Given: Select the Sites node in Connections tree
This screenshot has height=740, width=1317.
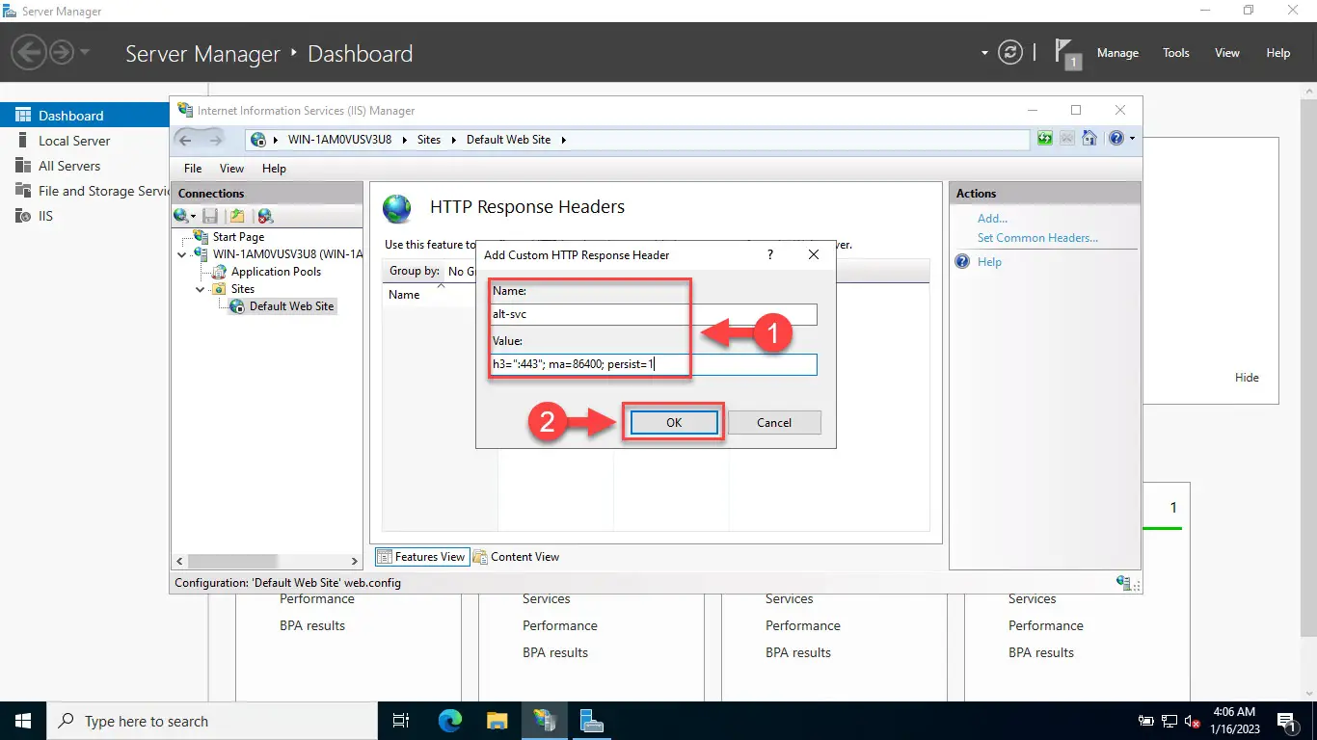Looking at the screenshot, I should [243, 289].
